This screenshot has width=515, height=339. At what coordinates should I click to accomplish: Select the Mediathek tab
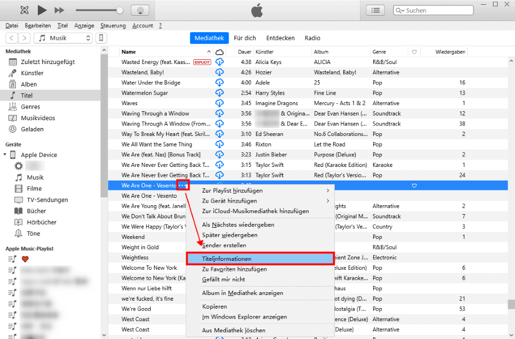point(209,38)
